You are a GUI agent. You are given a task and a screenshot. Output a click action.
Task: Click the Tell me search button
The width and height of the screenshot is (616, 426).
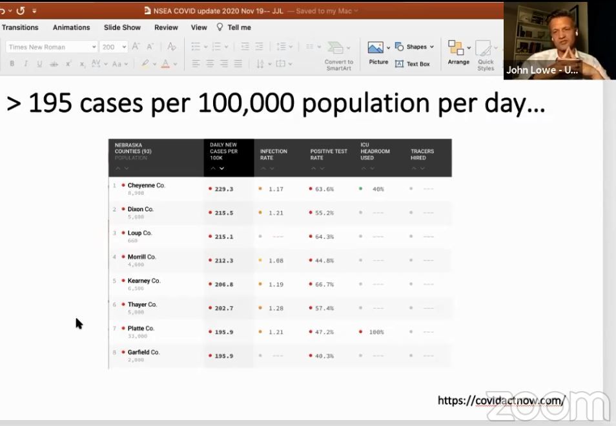click(234, 27)
